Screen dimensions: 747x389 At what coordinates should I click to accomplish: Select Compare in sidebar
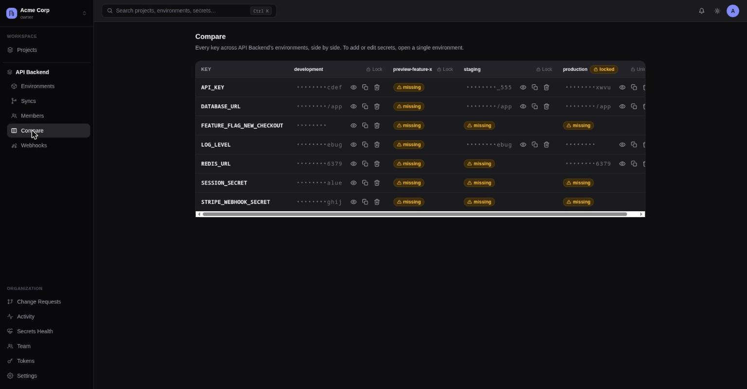(49, 131)
